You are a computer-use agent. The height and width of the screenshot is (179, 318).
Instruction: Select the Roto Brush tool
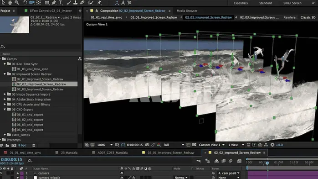point(91,3)
